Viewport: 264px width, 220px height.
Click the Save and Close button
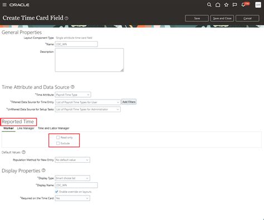pyautogui.click(x=222, y=18)
